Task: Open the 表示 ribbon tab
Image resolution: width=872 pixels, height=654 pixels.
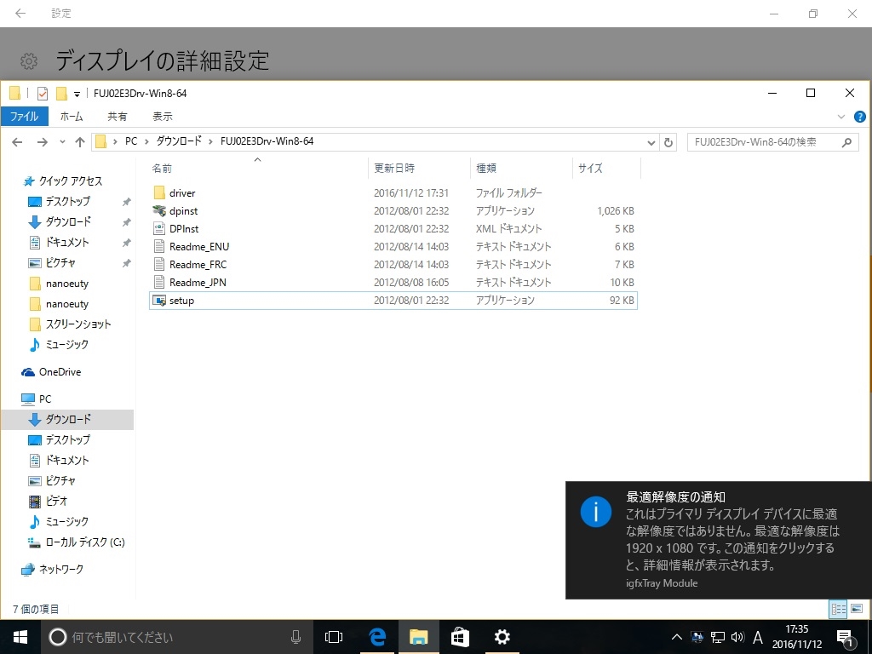Action: (x=163, y=116)
